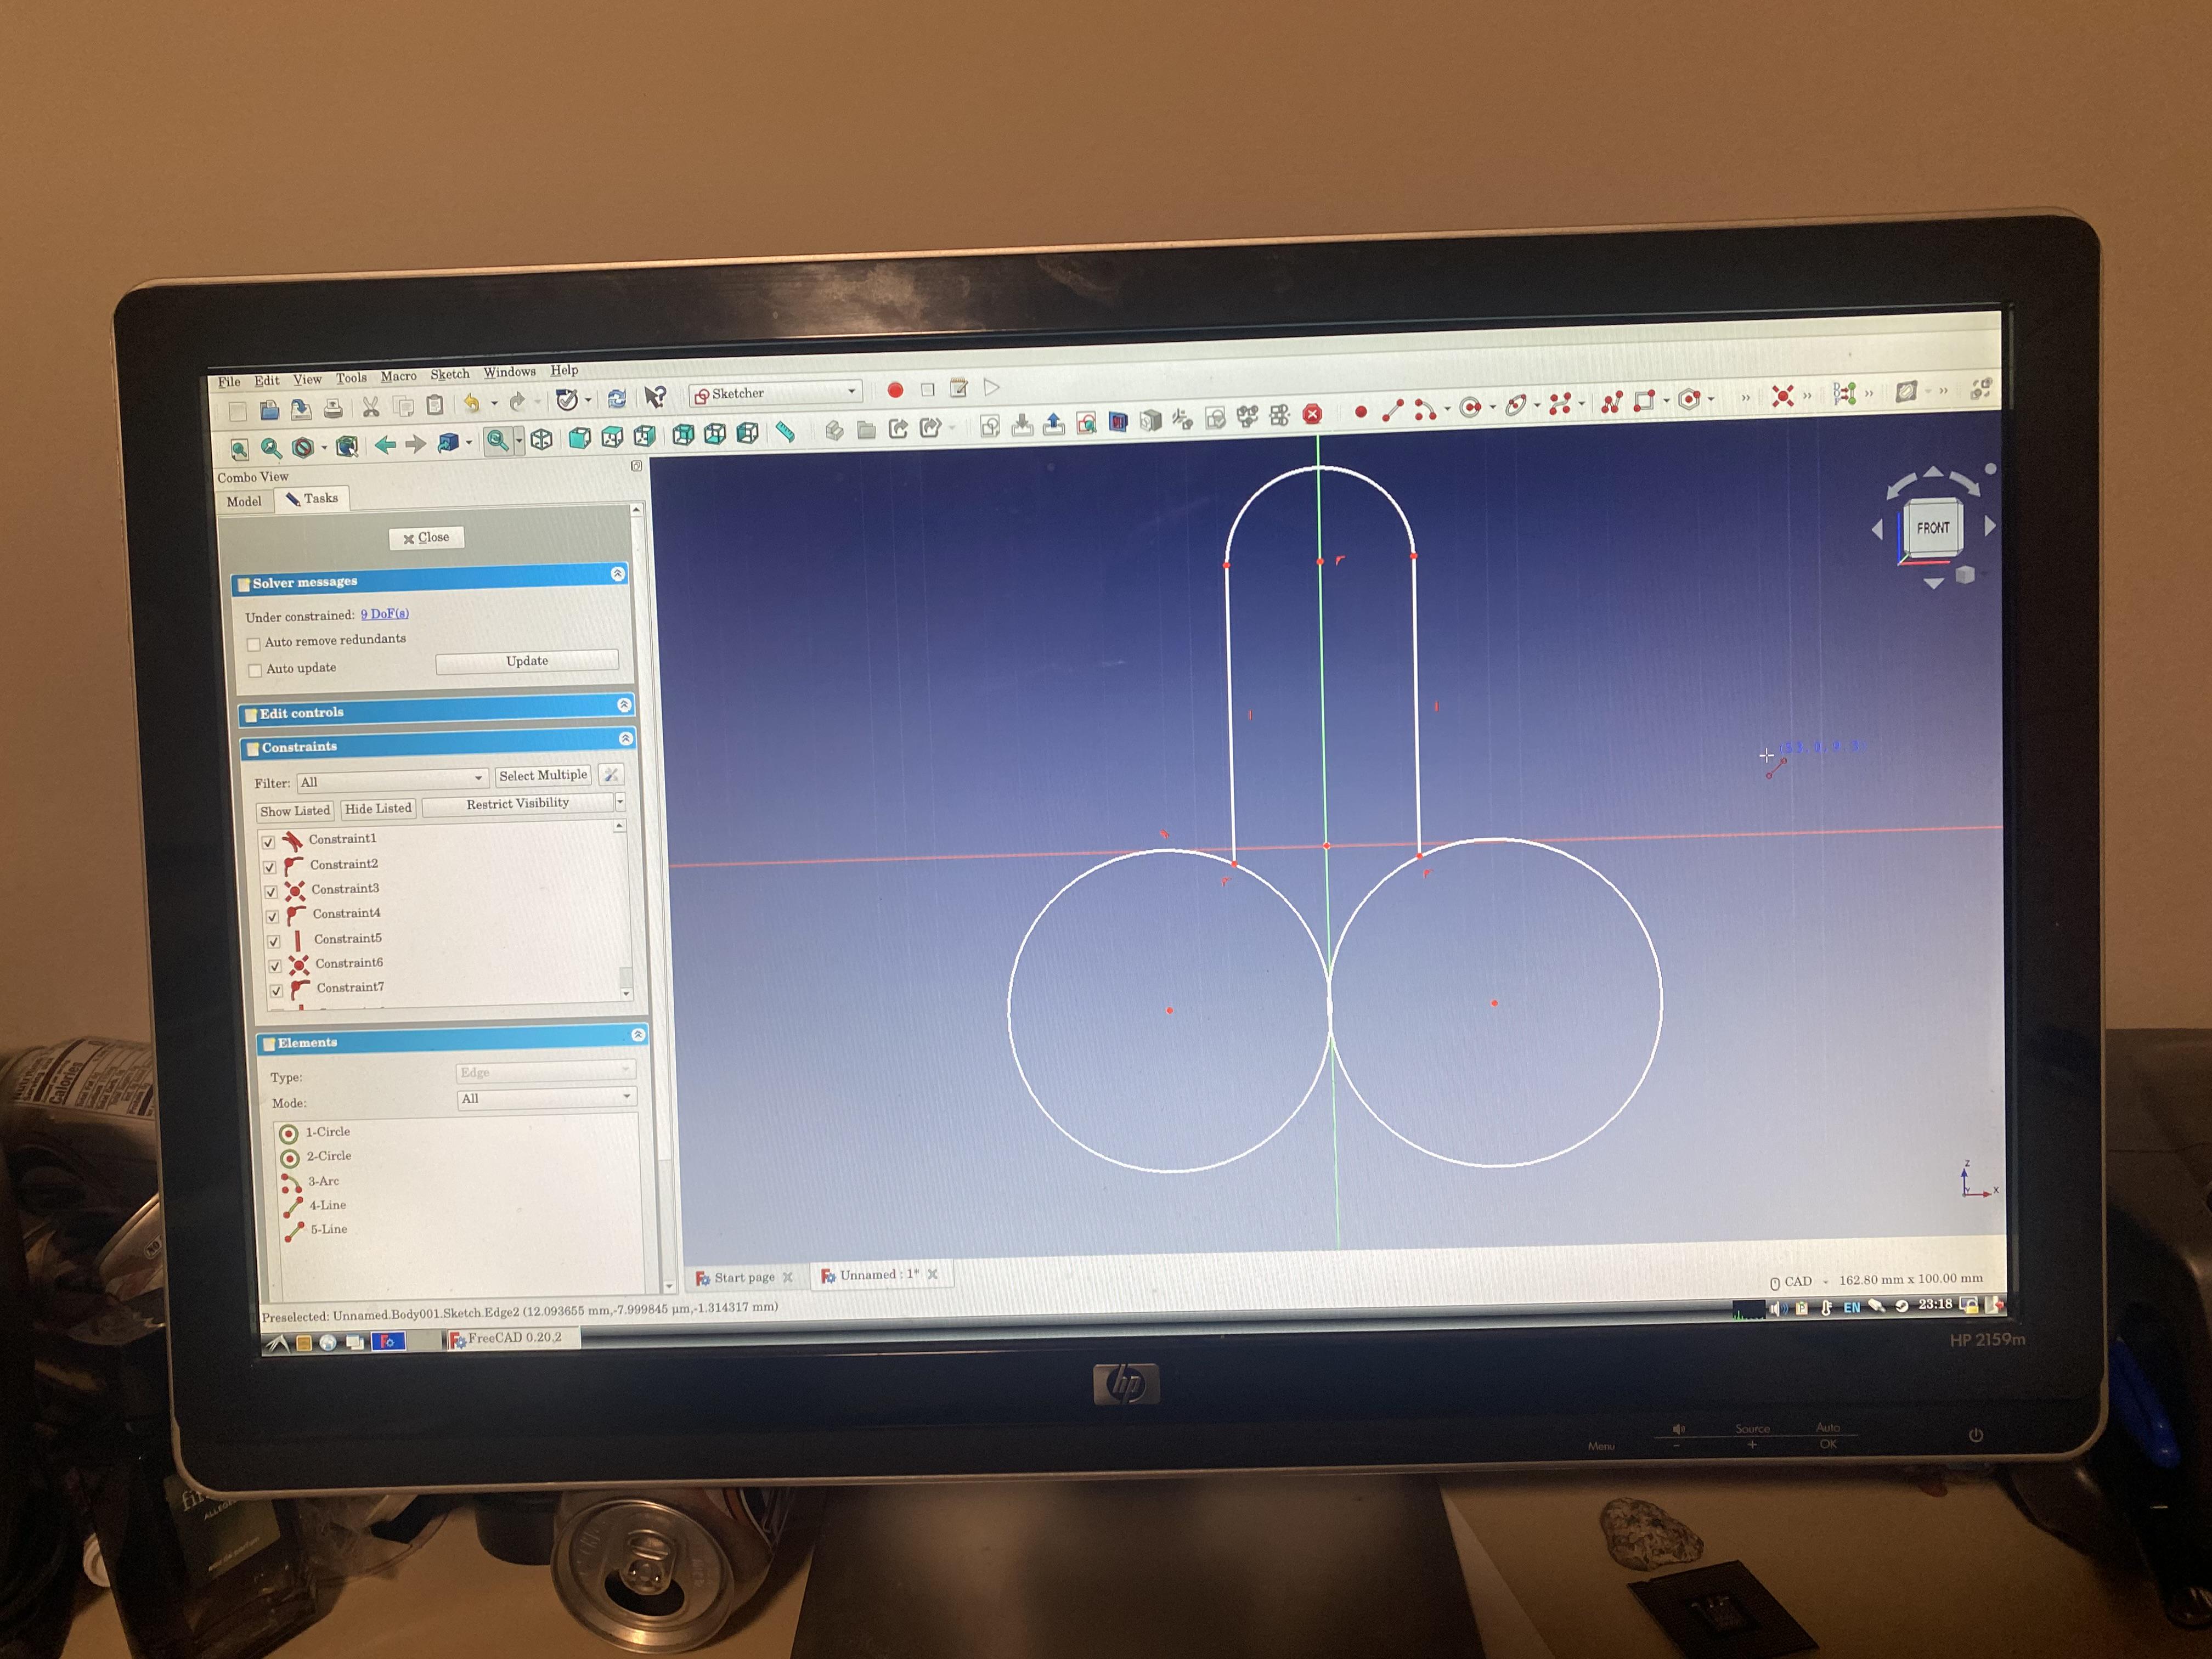Click red Leave sketch icon
This screenshot has height=1659, width=2212.
tap(1313, 414)
